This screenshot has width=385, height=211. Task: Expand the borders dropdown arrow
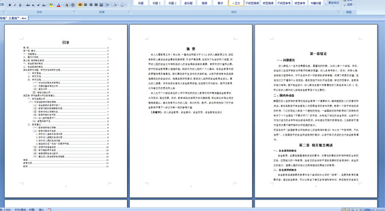[126, 5]
